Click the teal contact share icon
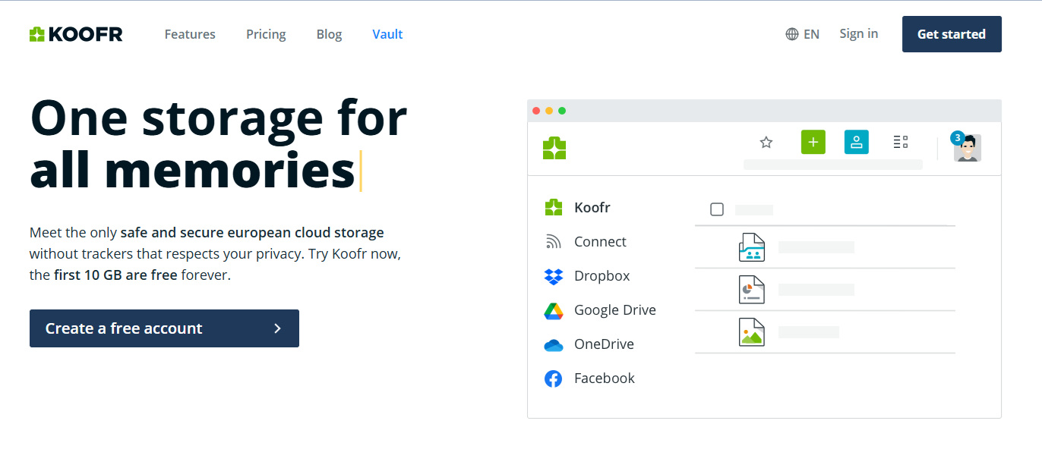 [856, 142]
